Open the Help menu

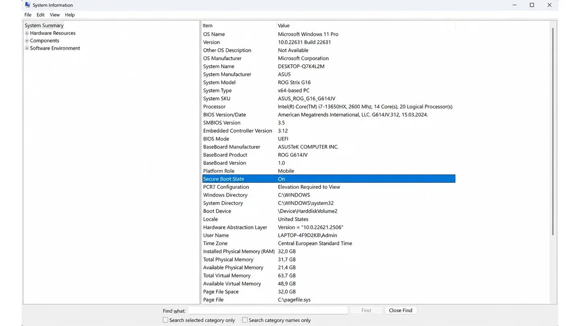tap(70, 15)
